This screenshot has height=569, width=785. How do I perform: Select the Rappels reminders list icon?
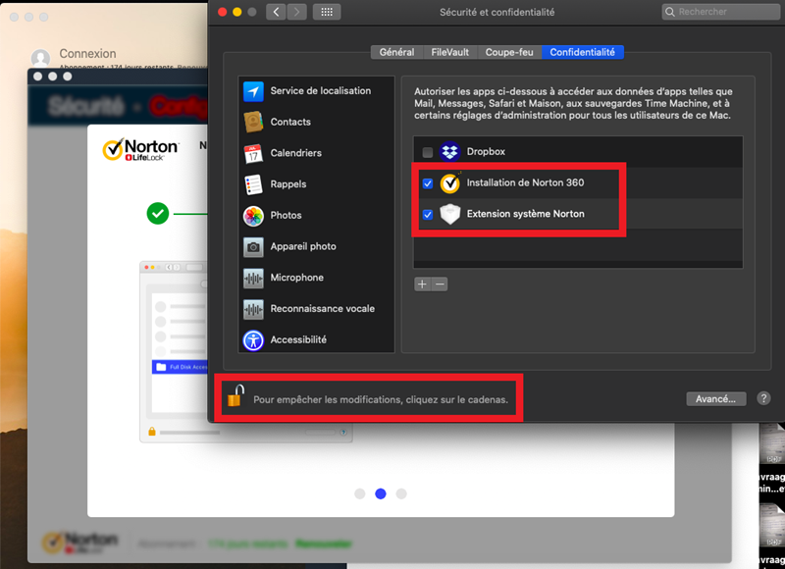253,184
